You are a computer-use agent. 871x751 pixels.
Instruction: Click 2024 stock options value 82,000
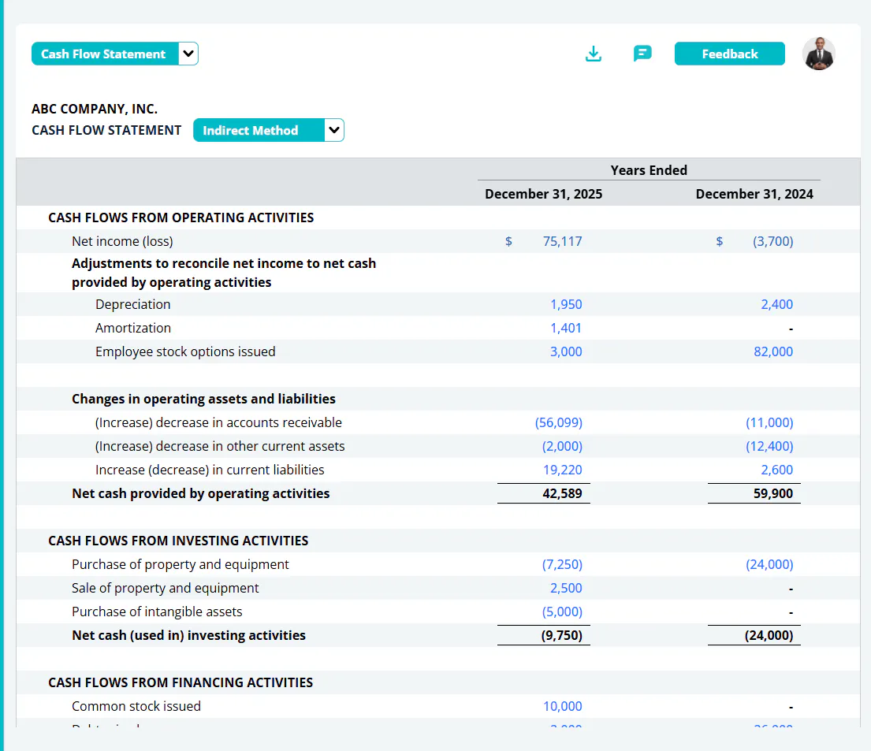773,351
